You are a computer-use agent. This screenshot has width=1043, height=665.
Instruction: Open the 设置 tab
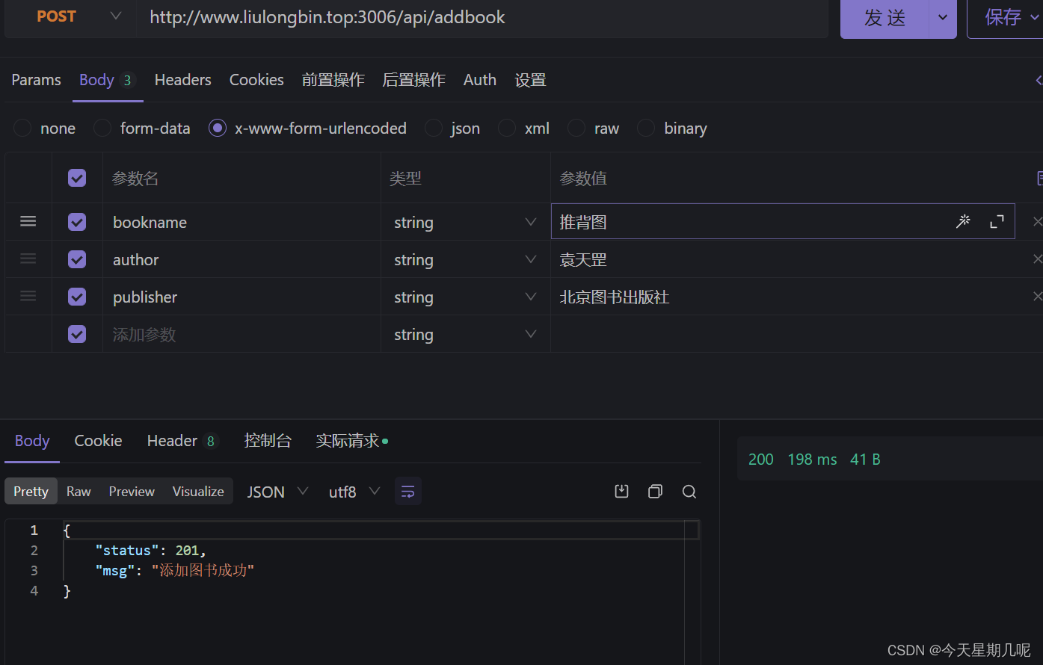pyautogui.click(x=531, y=80)
